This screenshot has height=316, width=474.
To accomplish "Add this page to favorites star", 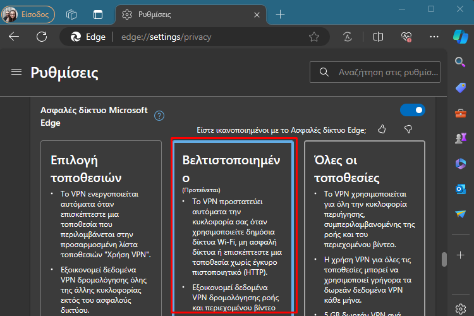I will [x=314, y=37].
